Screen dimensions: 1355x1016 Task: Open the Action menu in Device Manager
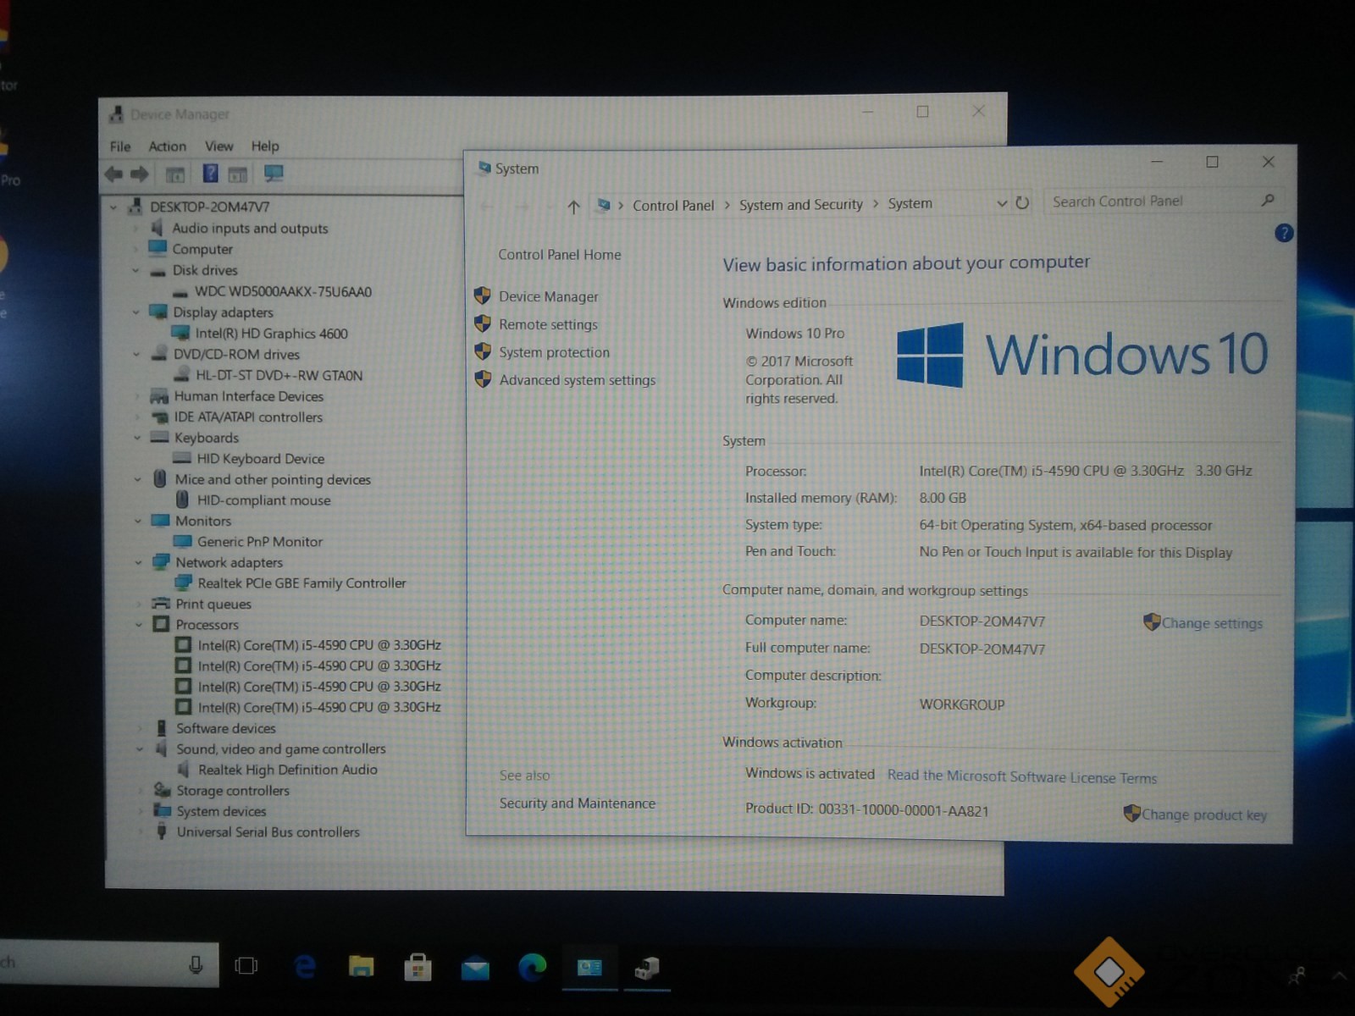(x=167, y=146)
